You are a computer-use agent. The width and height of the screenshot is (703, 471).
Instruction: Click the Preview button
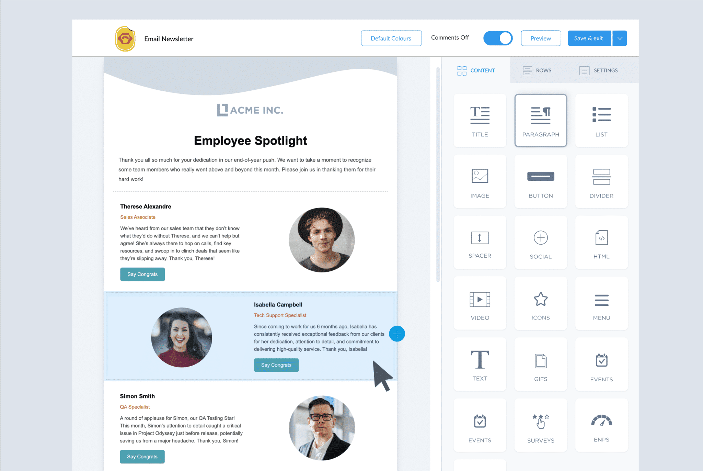click(x=541, y=38)
